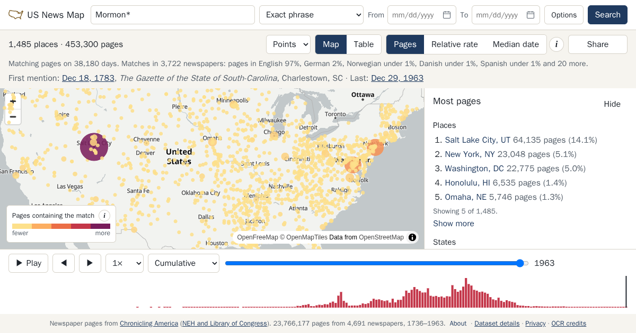Open the Dataset details link
This screenshot has width=636, height=333.
(x=497, y=323)
